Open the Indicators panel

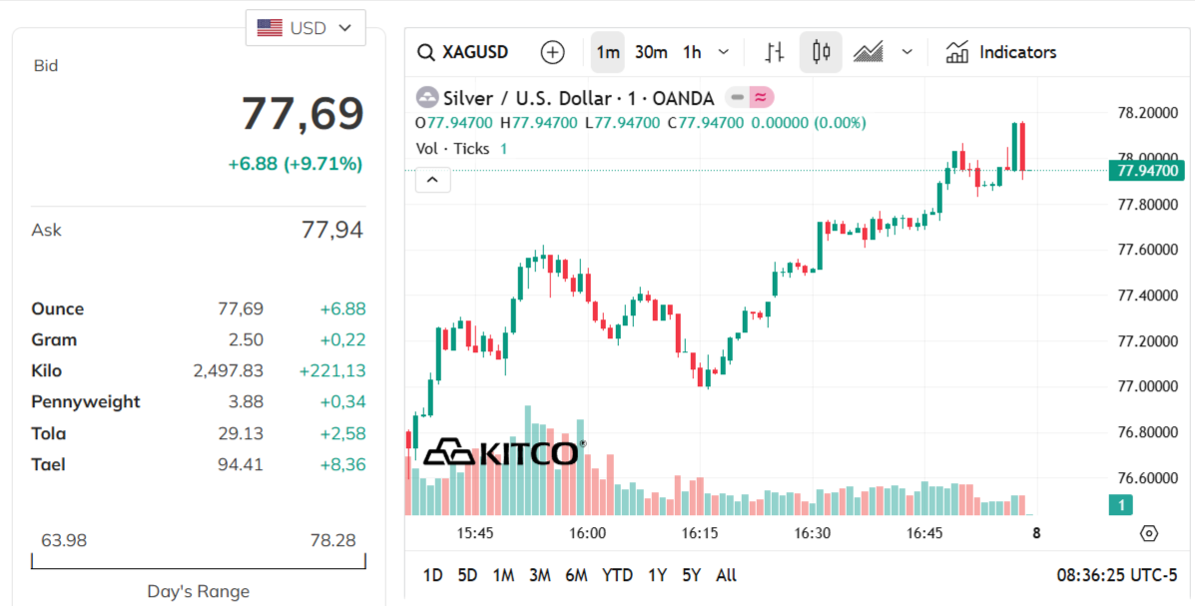pyautogui.click(x=1000, y=51)
